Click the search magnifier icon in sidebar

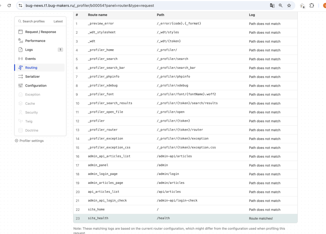[20, 21]
